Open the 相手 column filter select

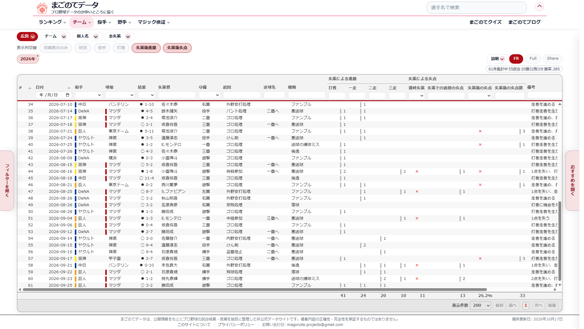pos(88,95)
